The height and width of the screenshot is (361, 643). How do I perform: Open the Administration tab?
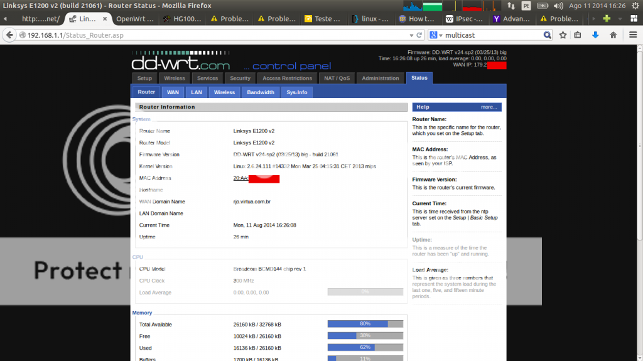tap(380, 78)
